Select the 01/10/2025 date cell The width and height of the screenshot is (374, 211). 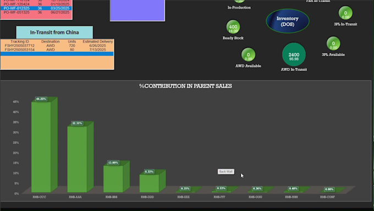click(x=60, y=4)
